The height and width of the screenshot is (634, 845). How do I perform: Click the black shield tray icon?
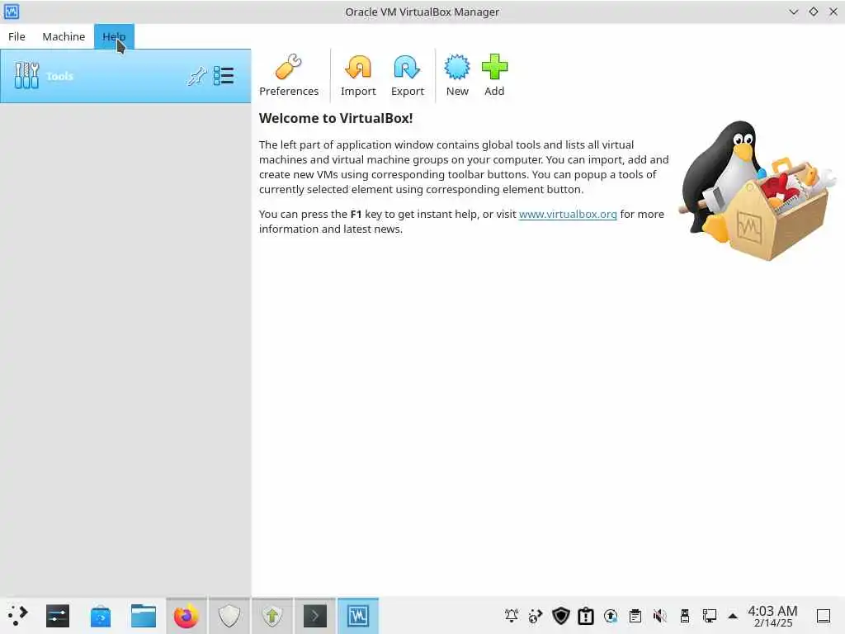coord(561,616)
